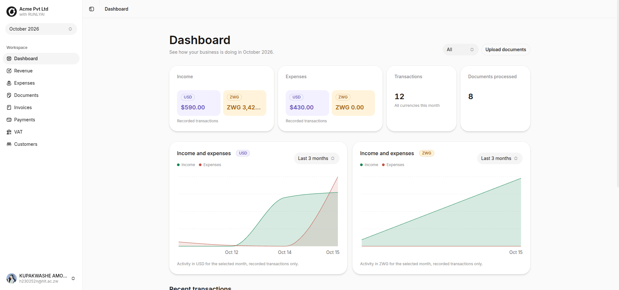Open the VAT section
This screenshot has width=619, height=290.
point(41,132)
